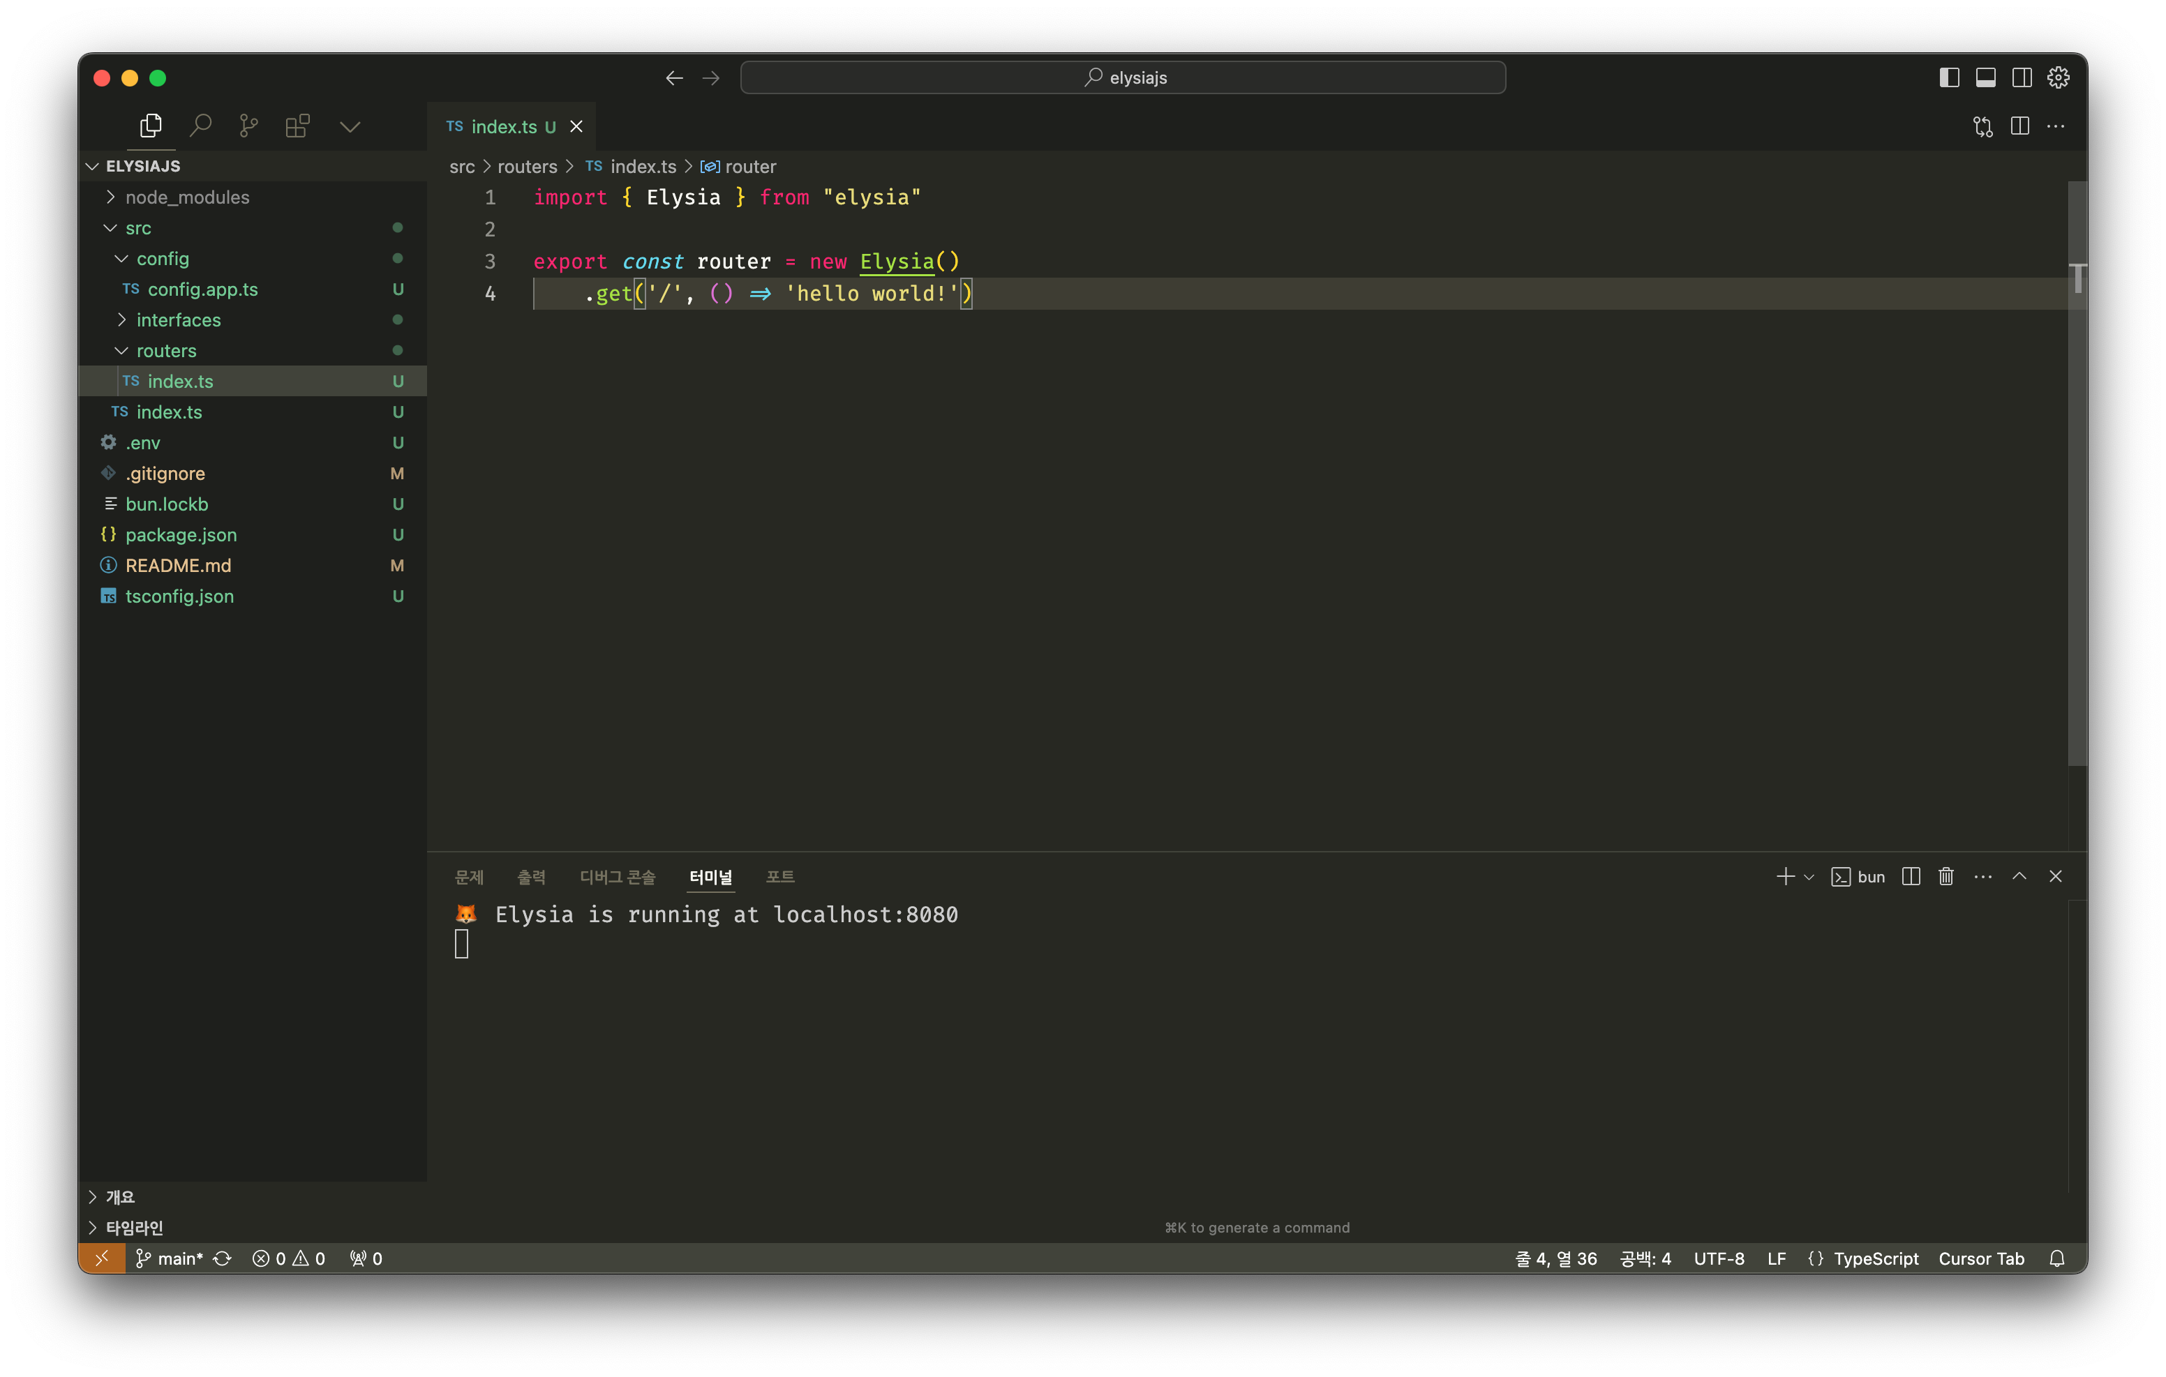Screen dimensions: 2166x1377
Task: Click the split editor icon
Action: tap(2019, 126)
